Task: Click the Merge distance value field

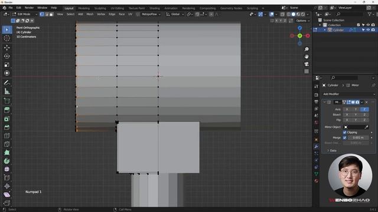Action: click(x=358, y=138)
